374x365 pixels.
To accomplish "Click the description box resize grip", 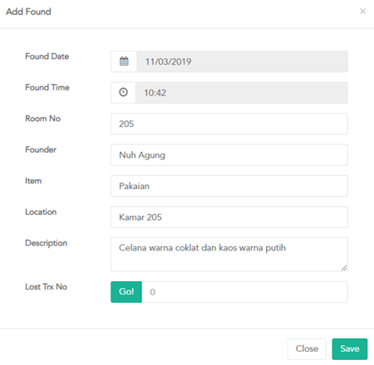I will 344,268.
